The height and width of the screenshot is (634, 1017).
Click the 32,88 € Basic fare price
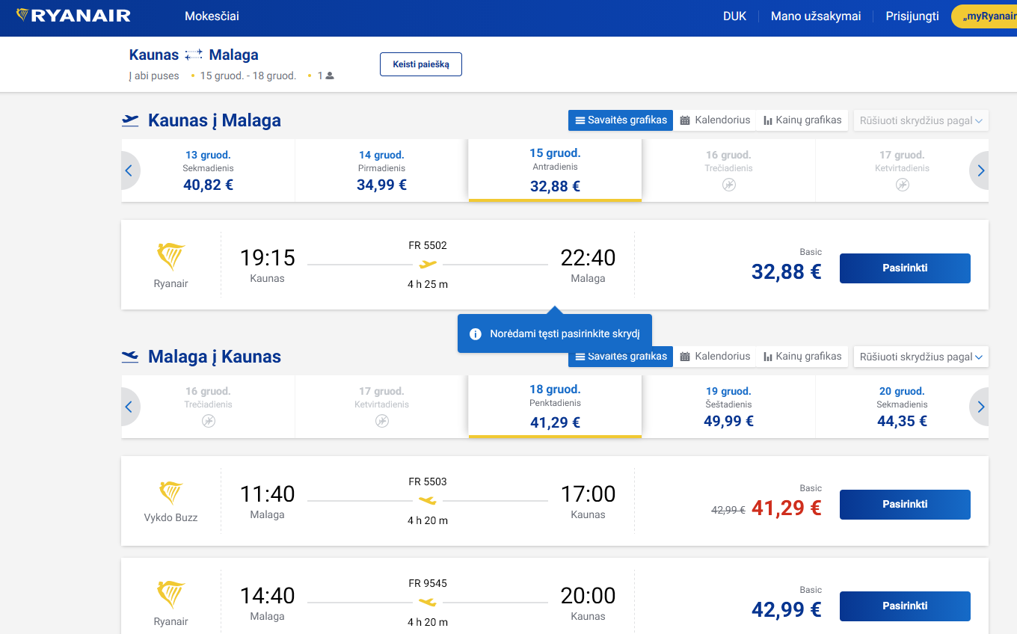coord(786,271)
